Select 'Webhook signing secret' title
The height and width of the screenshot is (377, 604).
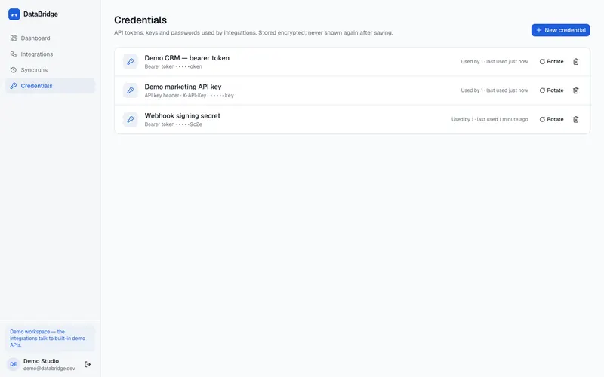click(x=182, y=116)
